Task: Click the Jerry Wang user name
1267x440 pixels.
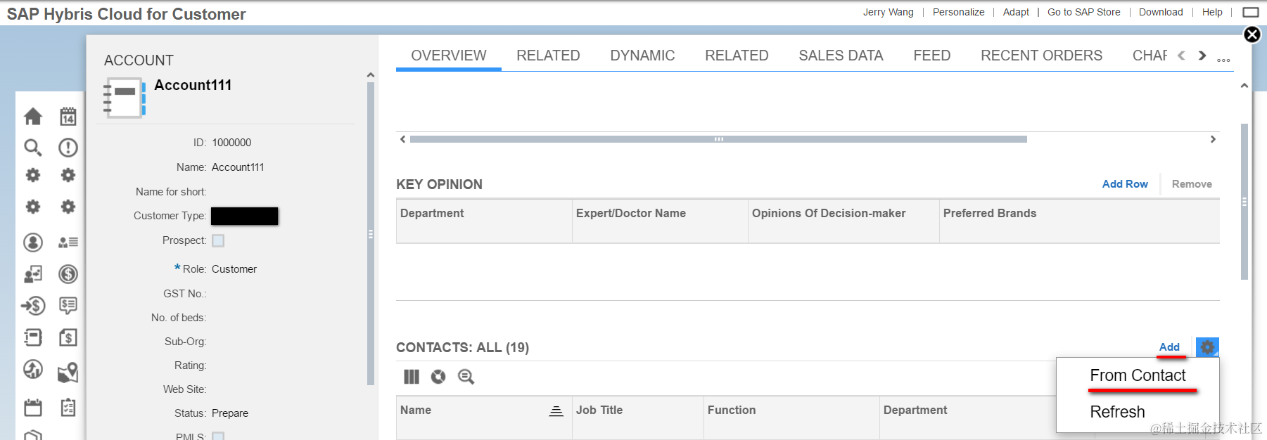Action: point(889,12)
